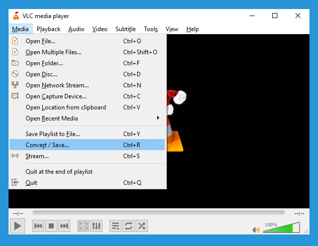Select Stream... menu entry

87,156
